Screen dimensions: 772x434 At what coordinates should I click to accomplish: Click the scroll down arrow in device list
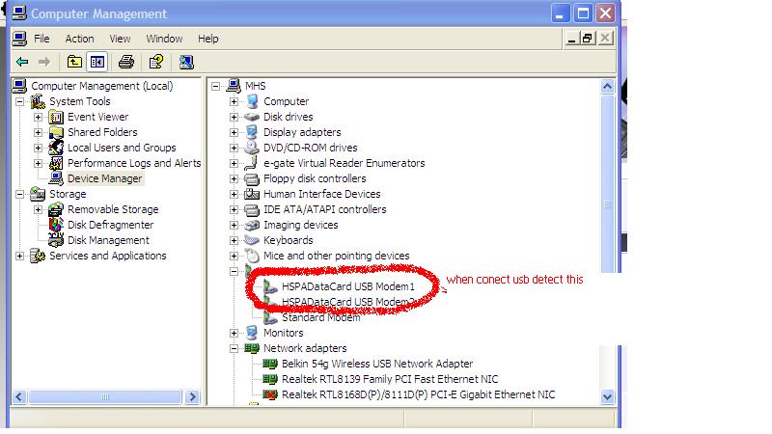tap(607, 395)
